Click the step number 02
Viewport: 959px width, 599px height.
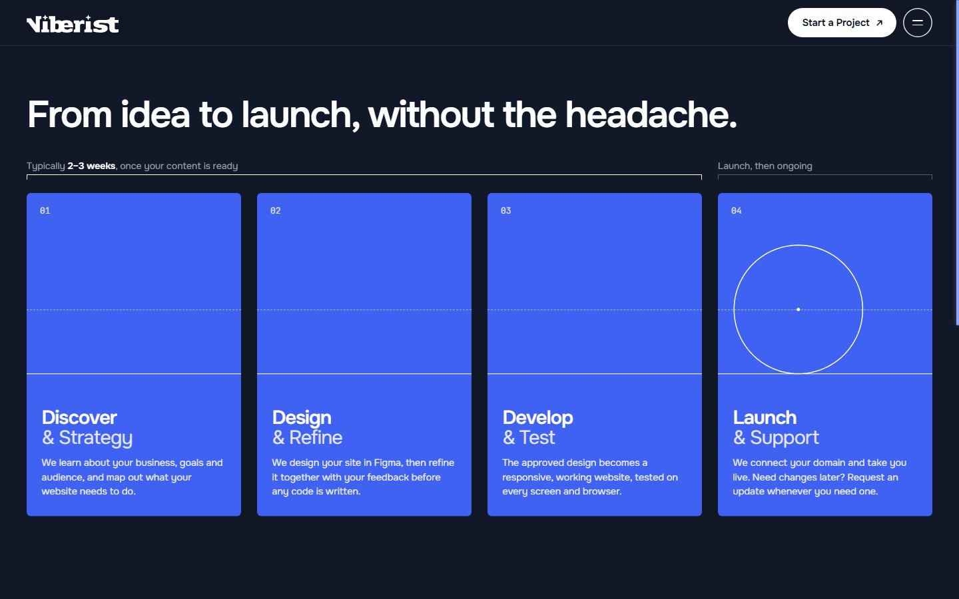click(276, 211)
